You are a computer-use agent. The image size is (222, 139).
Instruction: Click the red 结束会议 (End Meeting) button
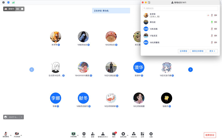click(x=210, y=135)
